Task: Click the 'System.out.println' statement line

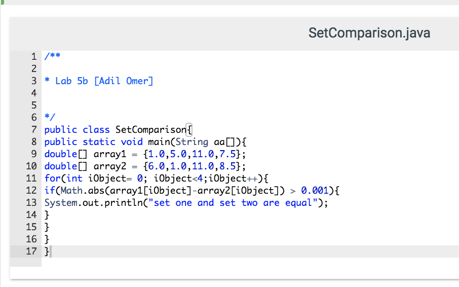Action: [x=186, y=203]
